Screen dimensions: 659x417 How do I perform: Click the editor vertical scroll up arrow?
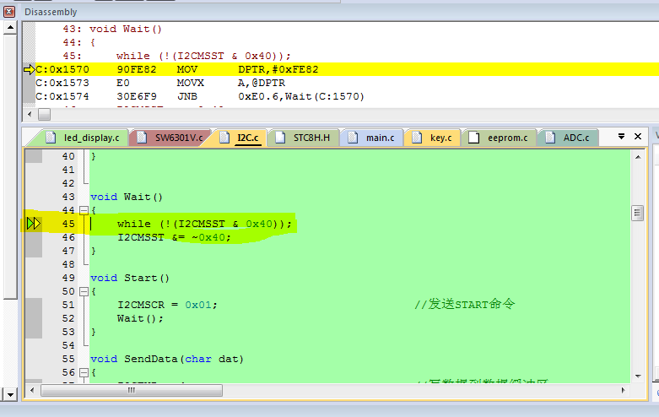tap(638, 157)
